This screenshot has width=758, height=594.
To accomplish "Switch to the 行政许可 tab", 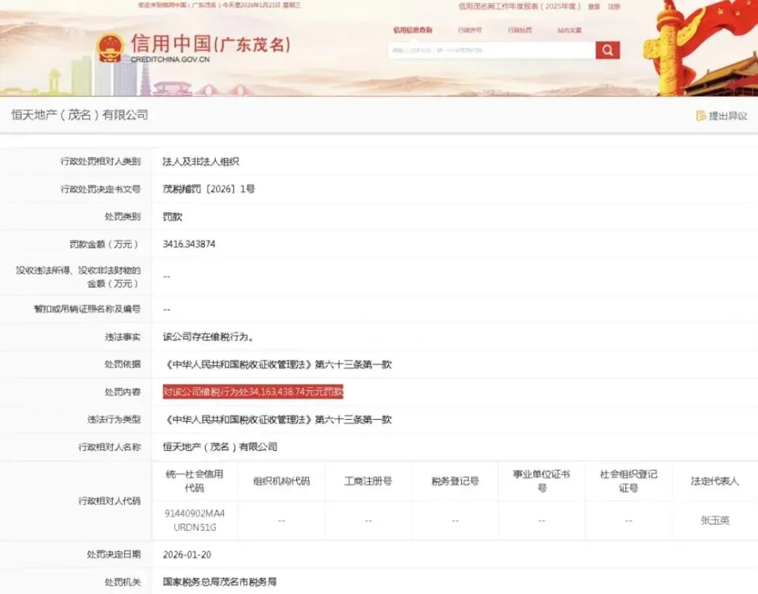I will coord(470,30).
